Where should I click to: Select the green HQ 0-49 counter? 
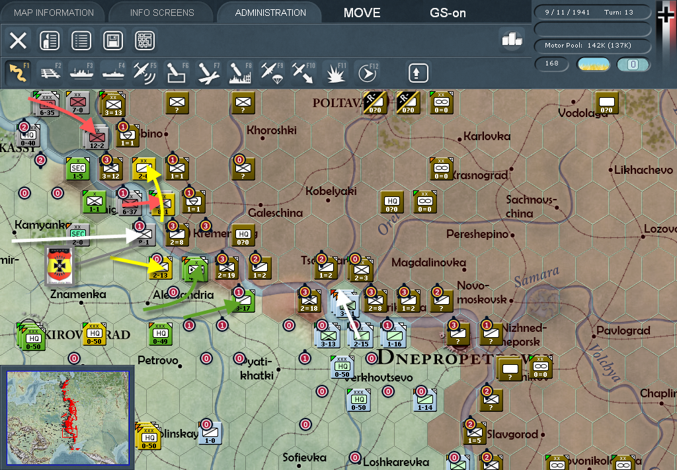[x=160, y=334]
